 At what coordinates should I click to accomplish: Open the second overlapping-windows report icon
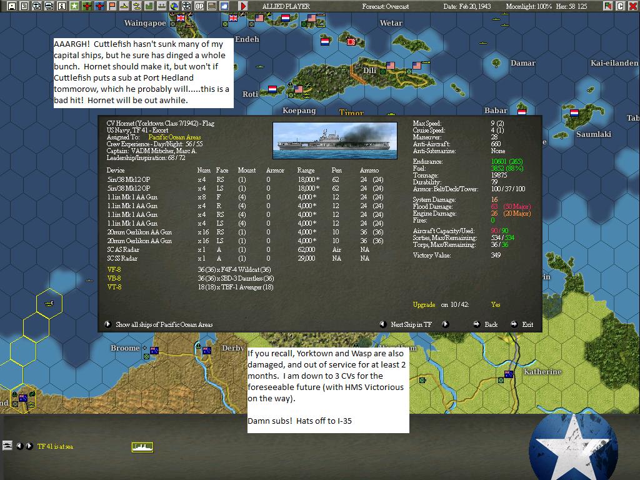click(x=49, y=6)
